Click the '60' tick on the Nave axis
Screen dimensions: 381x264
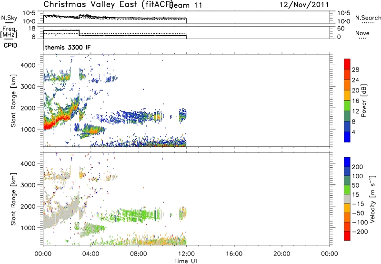pyautogui.click(x=341, y=29)
